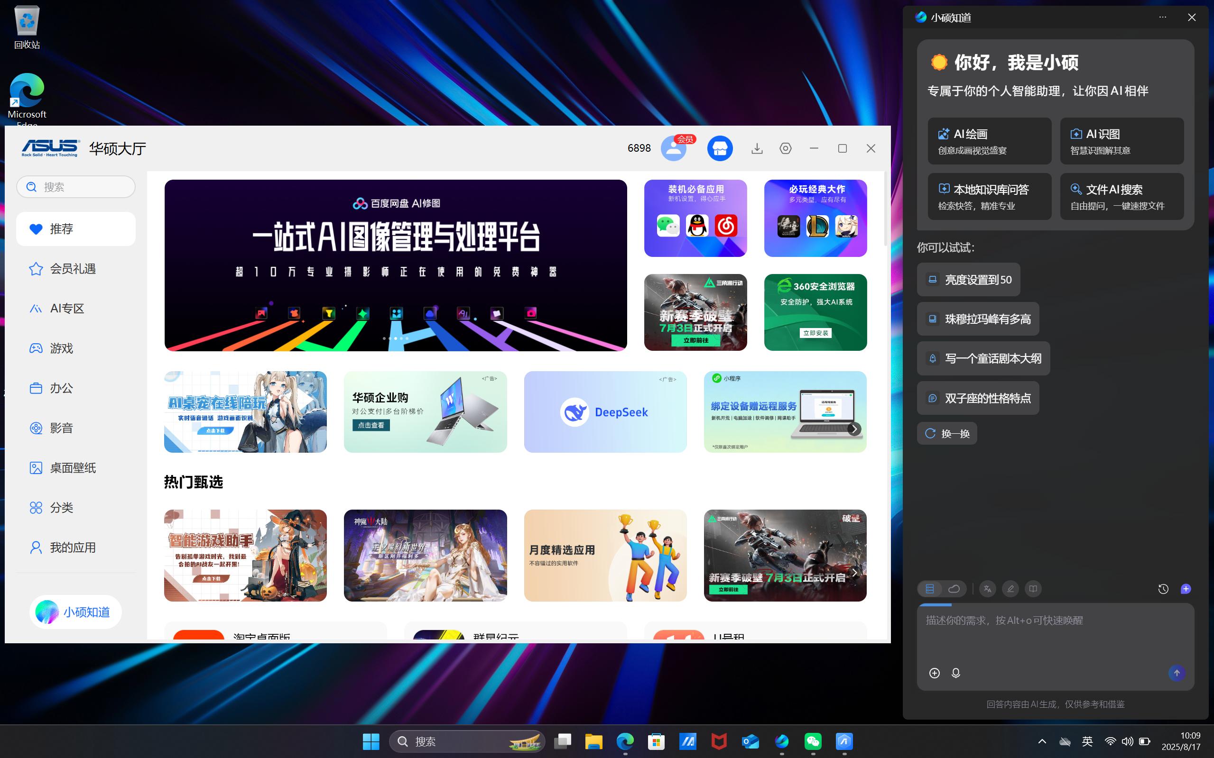Open 游戏 category in the sidebar
1214x758 pixels.
tap(76, 348)
